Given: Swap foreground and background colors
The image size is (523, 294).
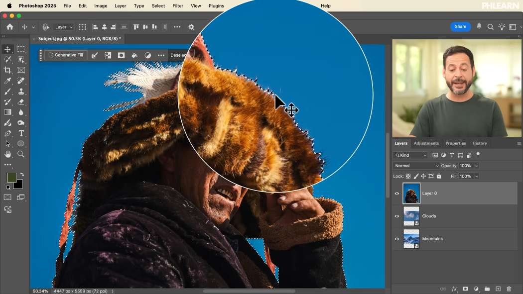Looking at the screenshot, I should 22,174.
